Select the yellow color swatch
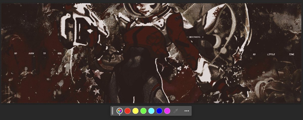 coord(136,111)
